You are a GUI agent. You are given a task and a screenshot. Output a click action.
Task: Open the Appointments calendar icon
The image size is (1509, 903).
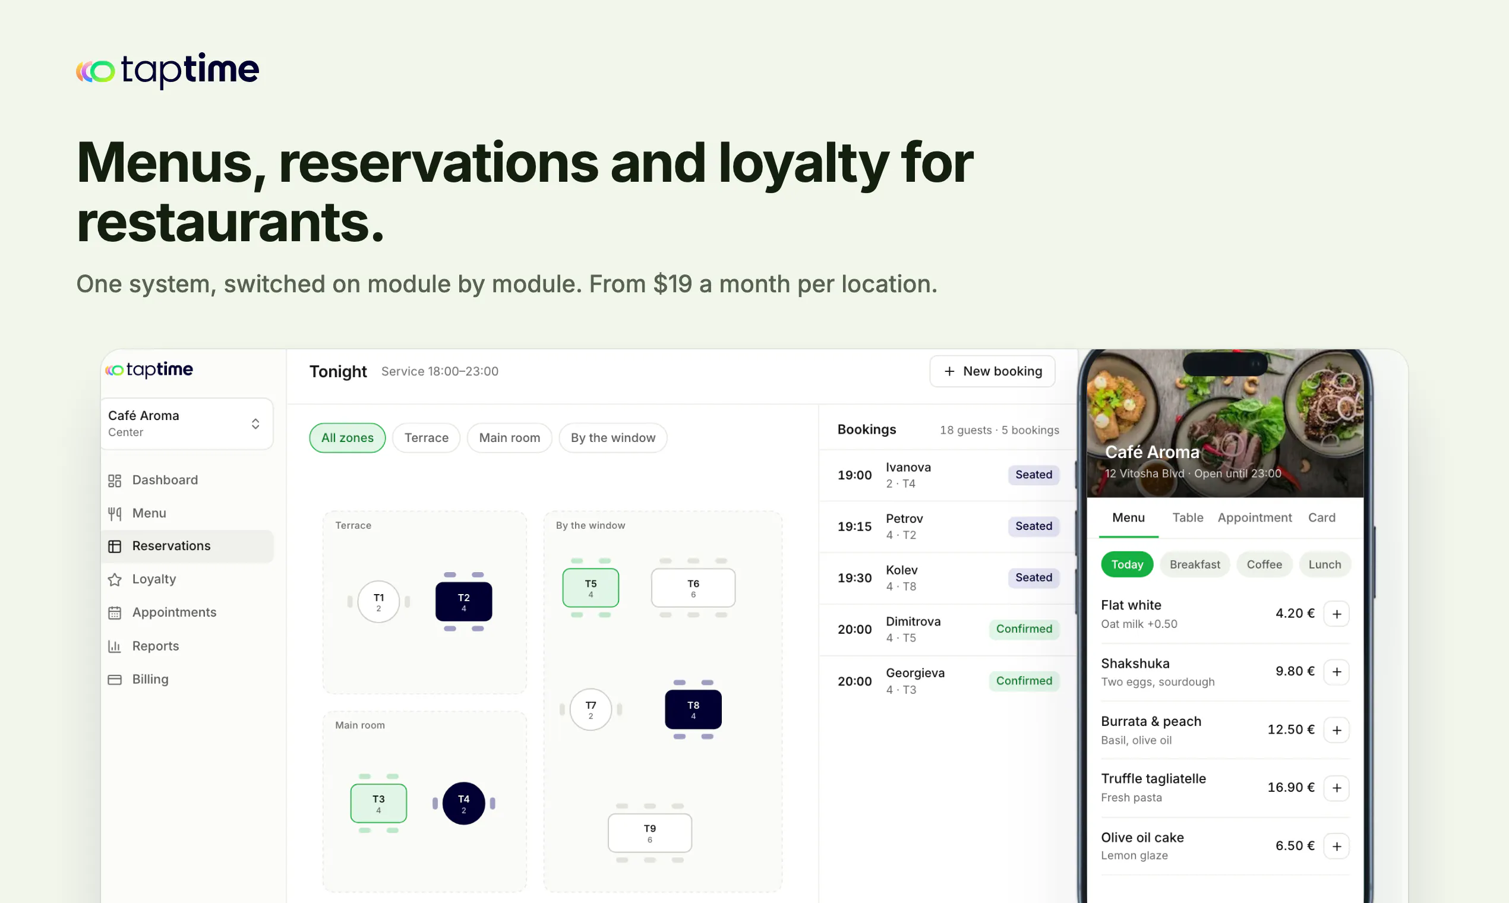(x=115, y=612)
